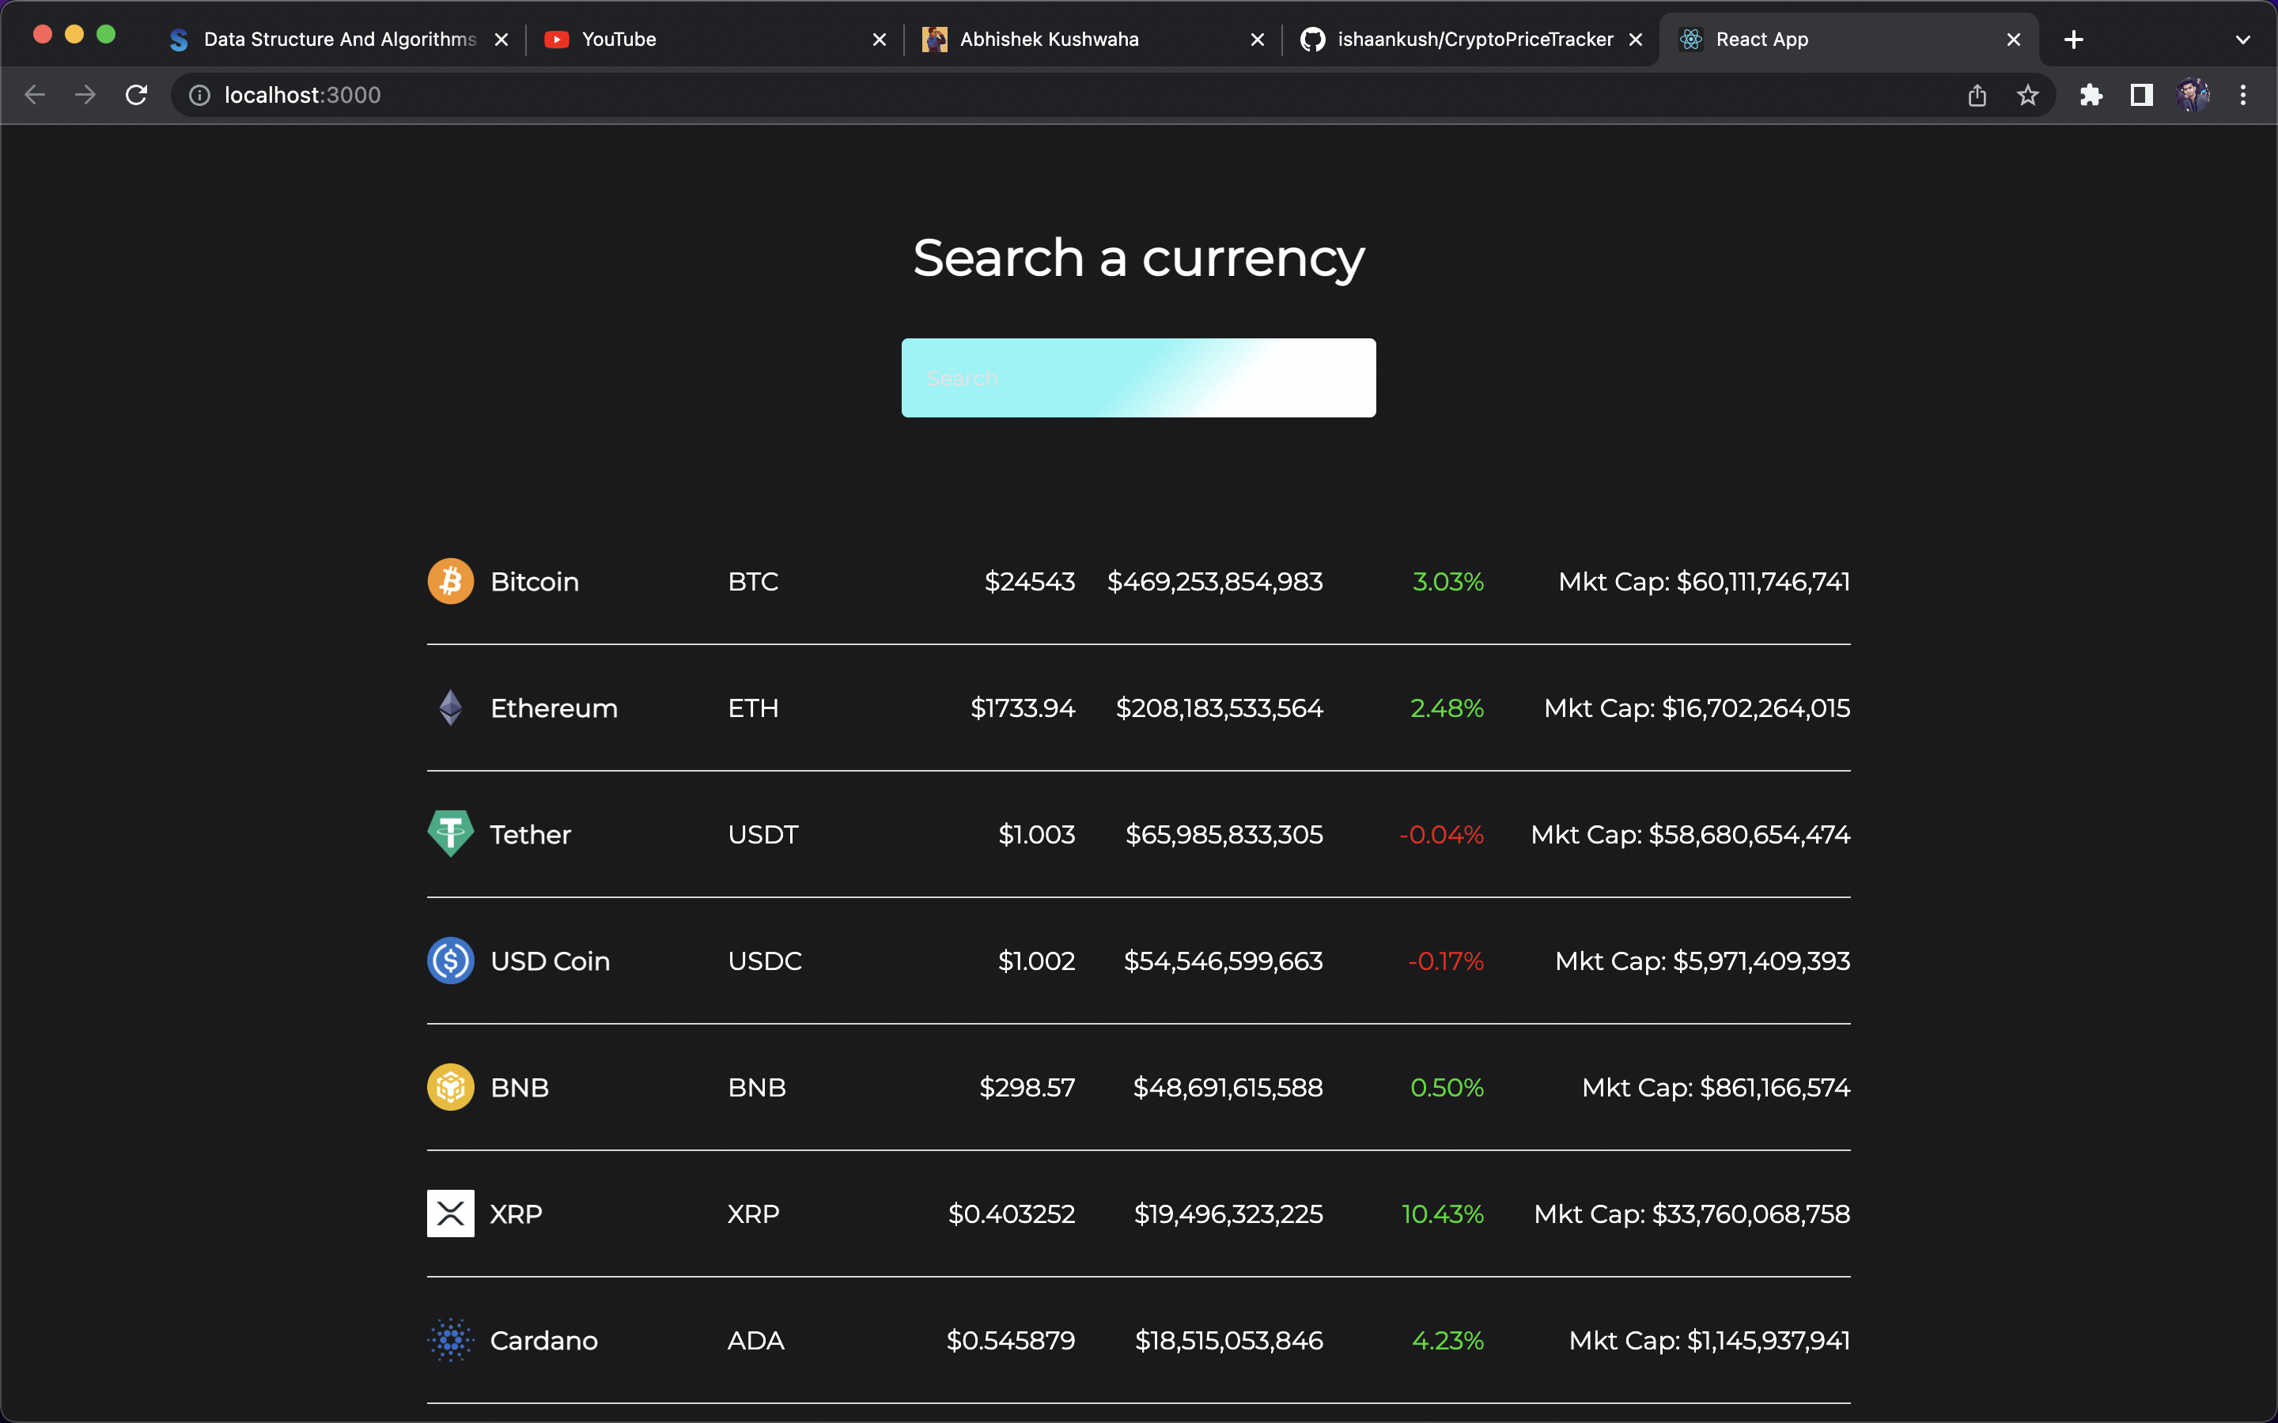The image size is (2278, 1423).
Task: Click Mkt Cap: $861,166,574
Action: click(1715, 1087)
